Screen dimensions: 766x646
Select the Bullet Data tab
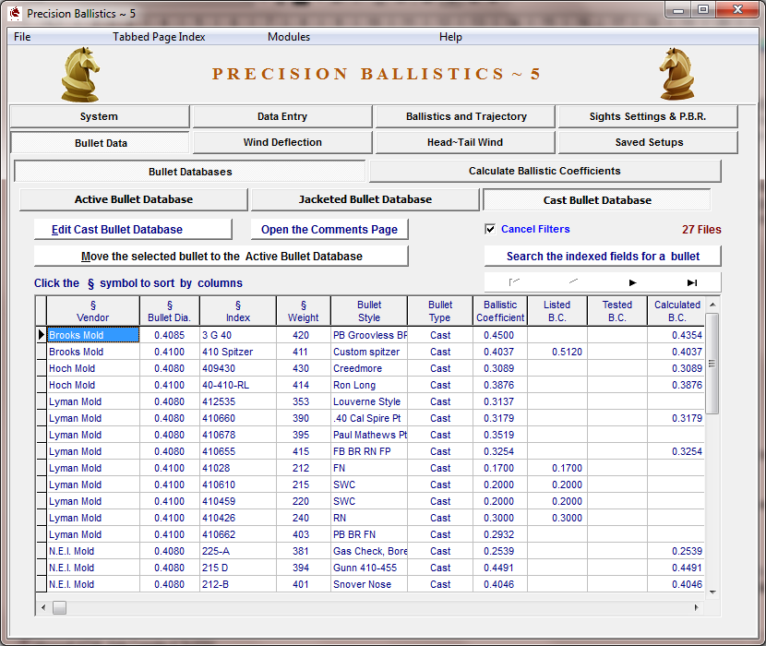coord(100,143)
